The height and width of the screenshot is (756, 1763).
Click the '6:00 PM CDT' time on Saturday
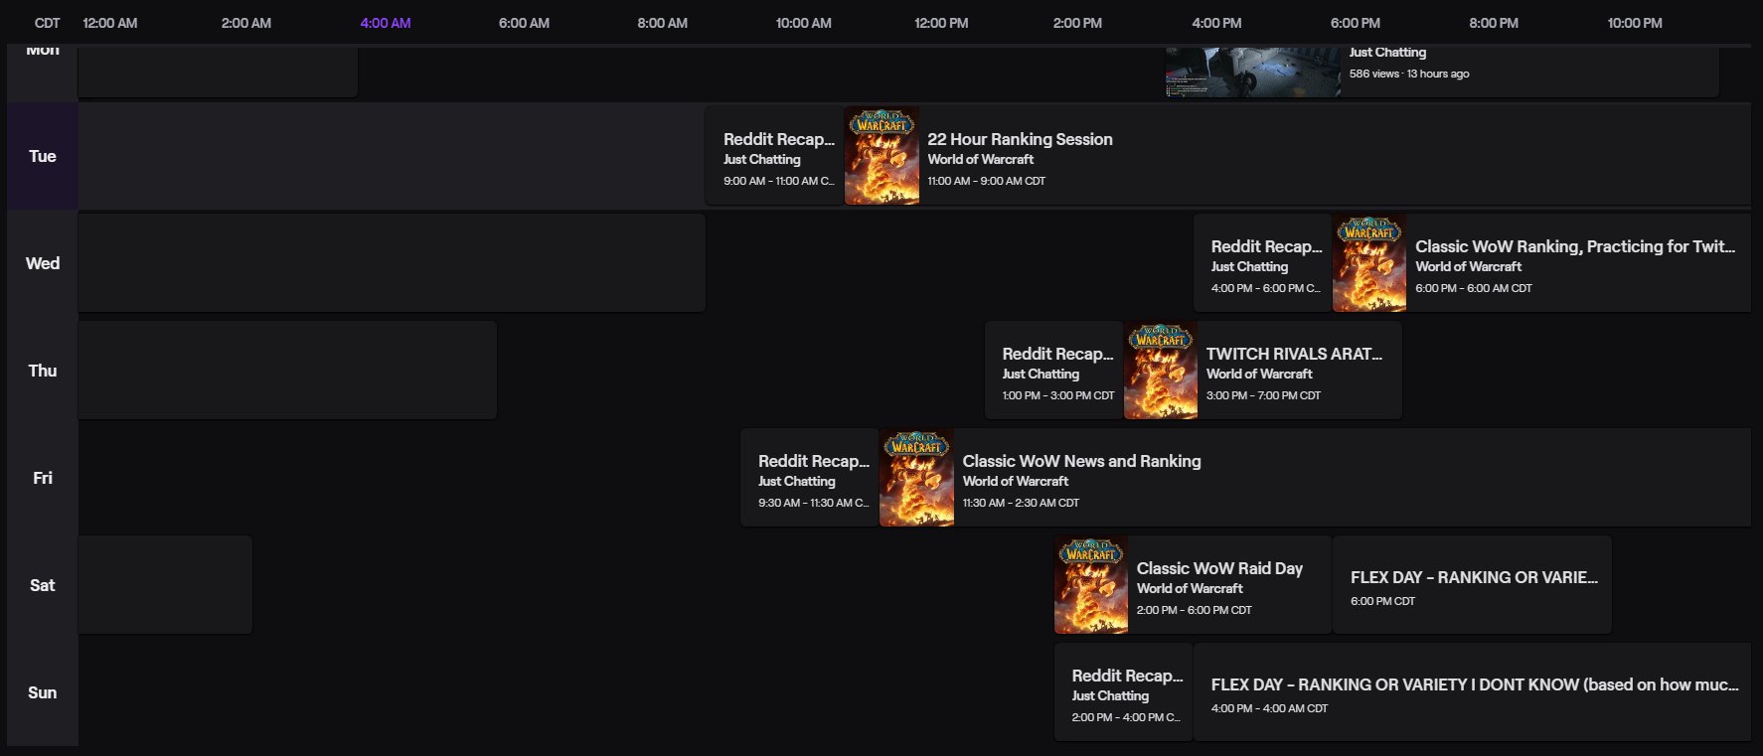point(1382,601)
